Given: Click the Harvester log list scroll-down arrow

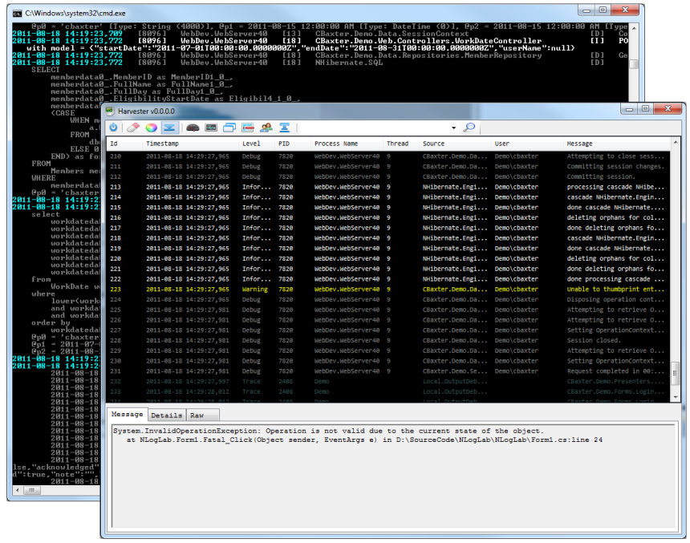Looking at the screenshot, I should 675,397.
